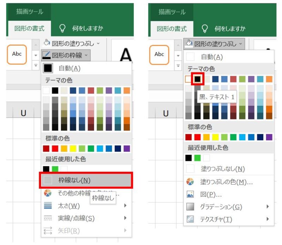Image resolution: width=282 pixels, height=245 pixels.
Task: Click the 塗りつぶしの色 color wheel icon
Action: coord(190,182)
